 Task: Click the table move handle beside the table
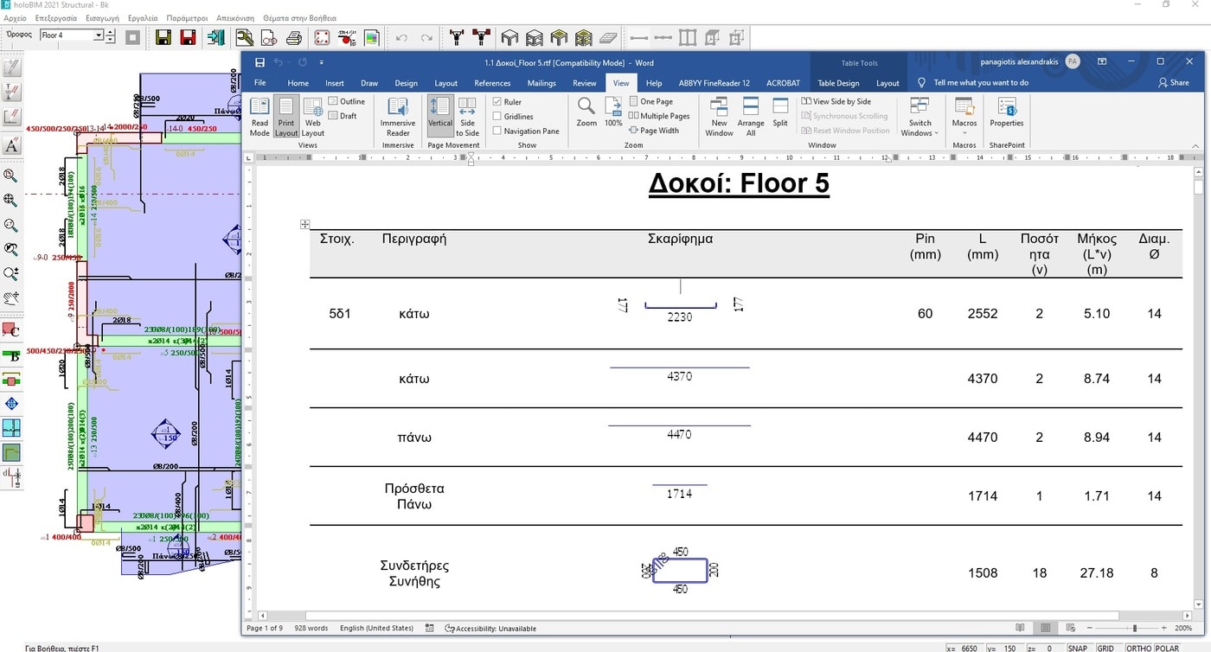(304, 225)
